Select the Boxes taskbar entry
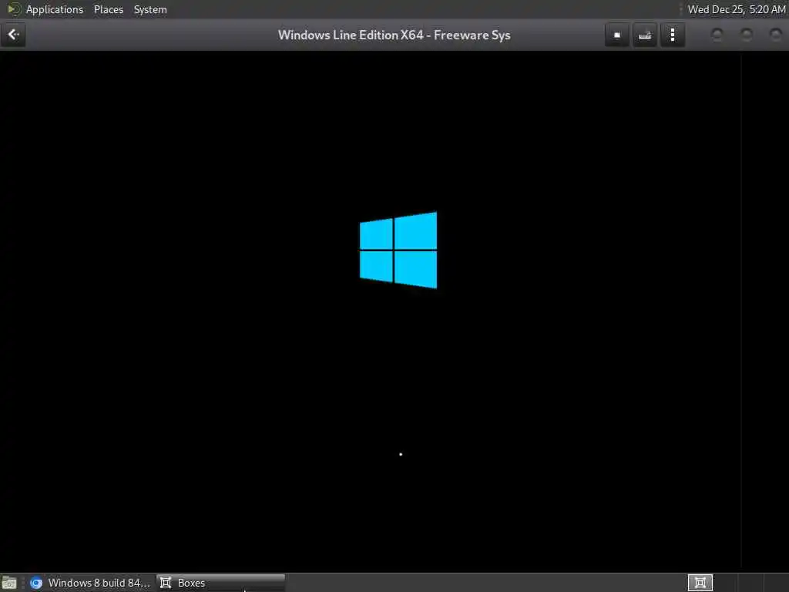 221,583
